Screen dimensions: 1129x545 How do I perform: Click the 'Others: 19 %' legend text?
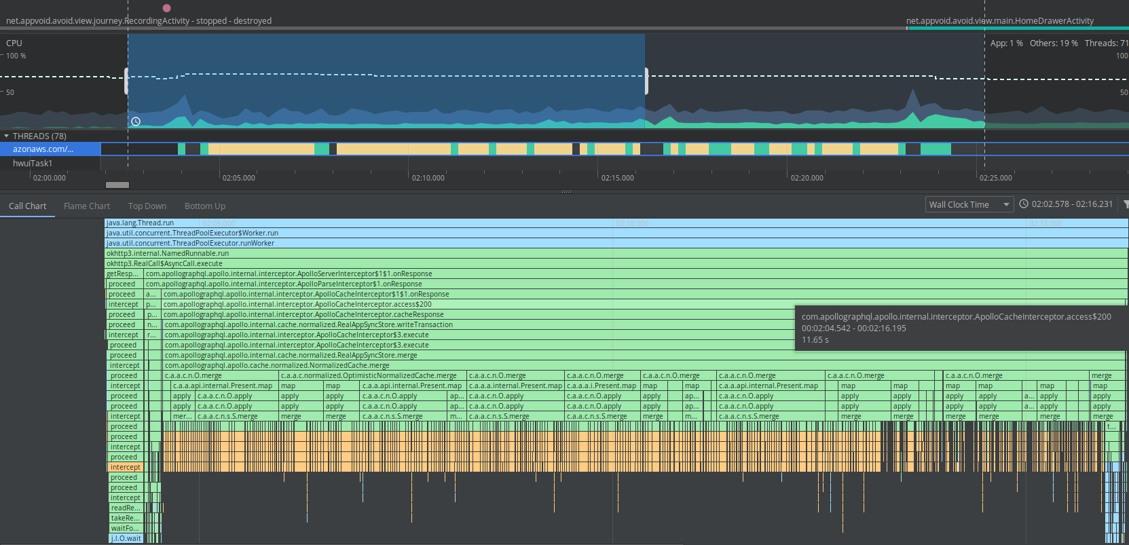pyautogui.click(x=1054, y=43)
